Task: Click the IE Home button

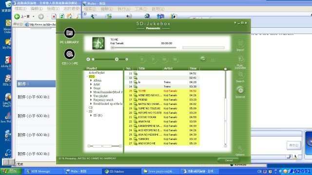Action: click(x=70, y=16)
